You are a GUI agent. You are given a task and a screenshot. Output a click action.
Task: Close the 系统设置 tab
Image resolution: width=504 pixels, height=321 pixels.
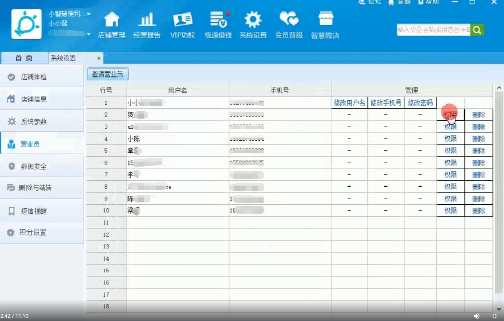(98, 58)
